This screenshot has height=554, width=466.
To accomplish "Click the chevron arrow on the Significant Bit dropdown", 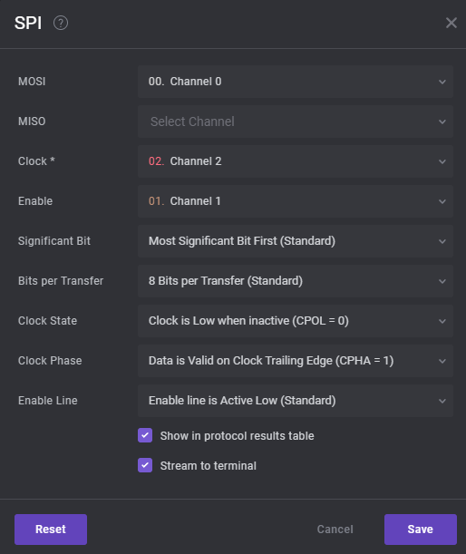I will click(442, 242).
